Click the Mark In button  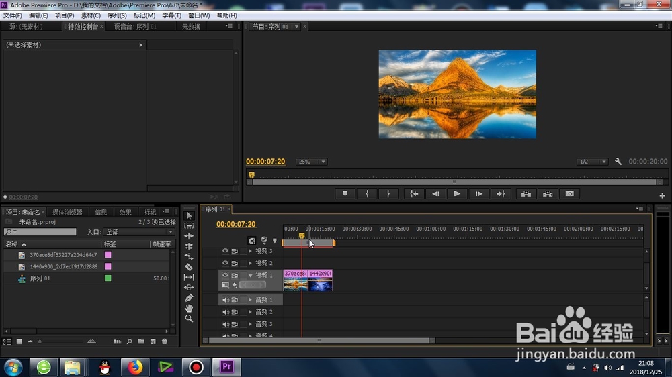click(x=368, y=194)
